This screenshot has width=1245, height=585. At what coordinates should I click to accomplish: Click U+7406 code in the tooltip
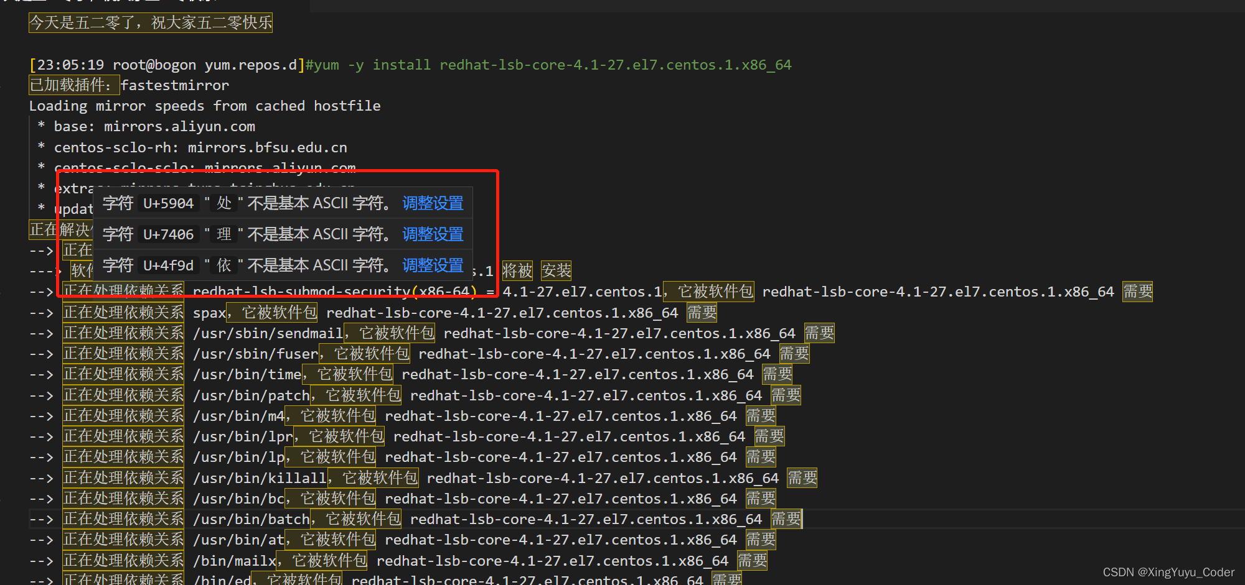tap(169, 234)
